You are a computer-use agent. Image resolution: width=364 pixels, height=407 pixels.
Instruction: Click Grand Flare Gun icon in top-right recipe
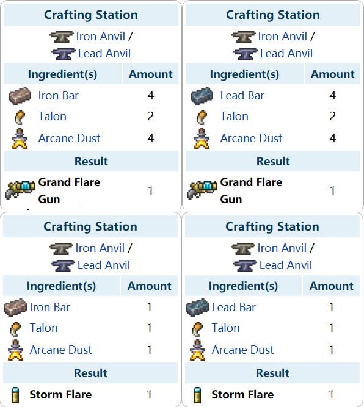tap(202, 190)
